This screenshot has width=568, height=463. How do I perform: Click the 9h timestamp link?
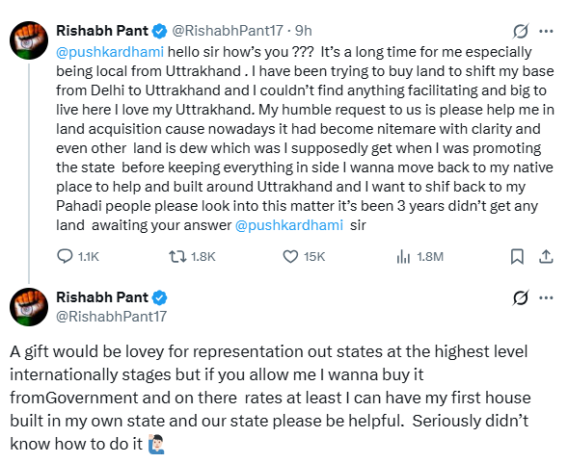(303, 31)
